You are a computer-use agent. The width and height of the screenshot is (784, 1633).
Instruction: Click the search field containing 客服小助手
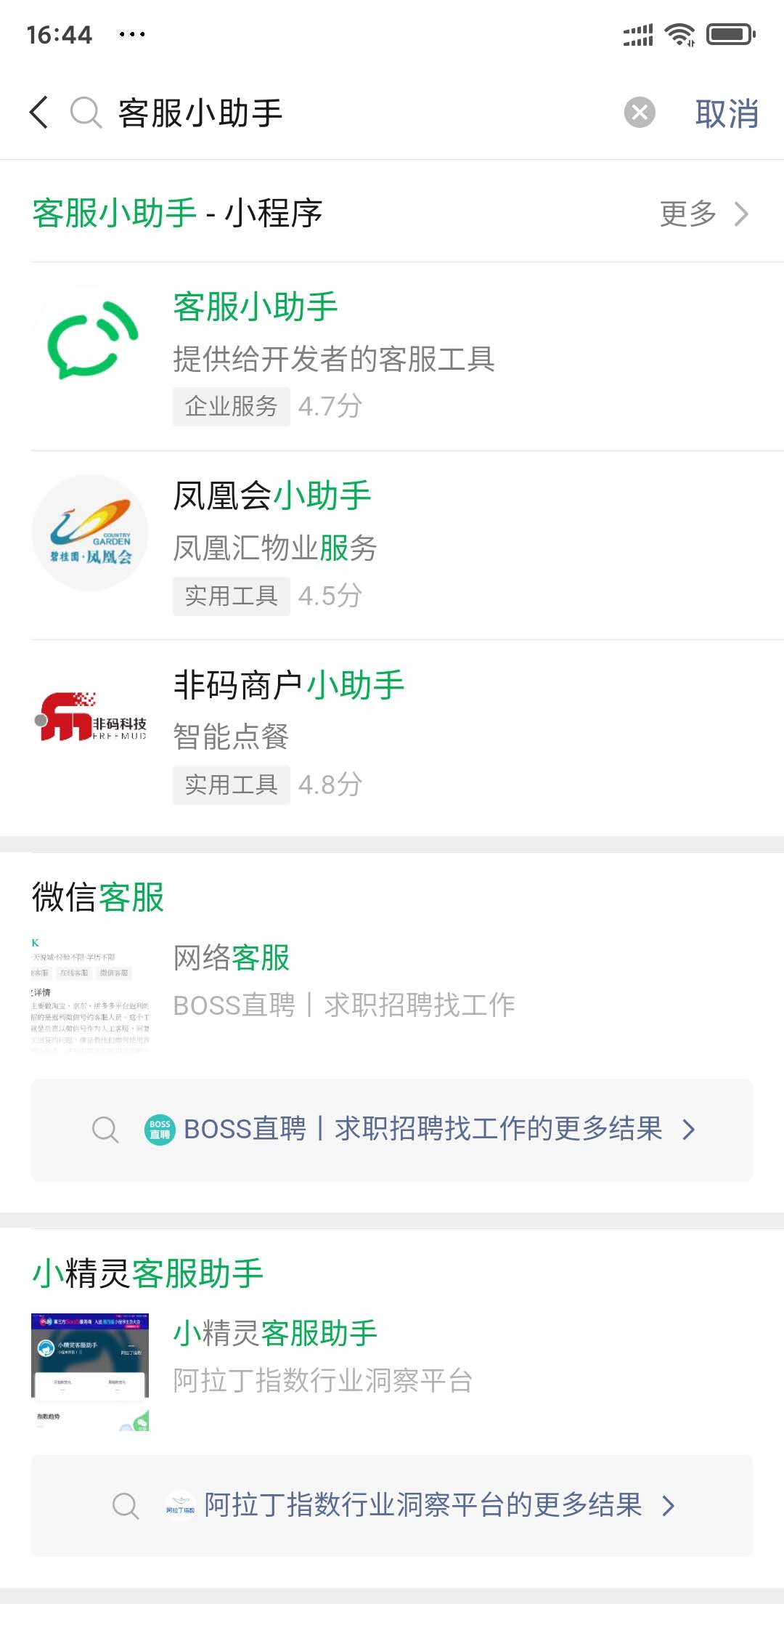[x=363, y=113]
